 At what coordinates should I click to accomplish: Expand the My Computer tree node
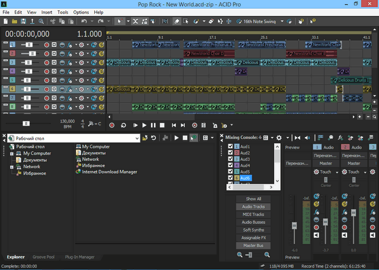coord(11,153)
